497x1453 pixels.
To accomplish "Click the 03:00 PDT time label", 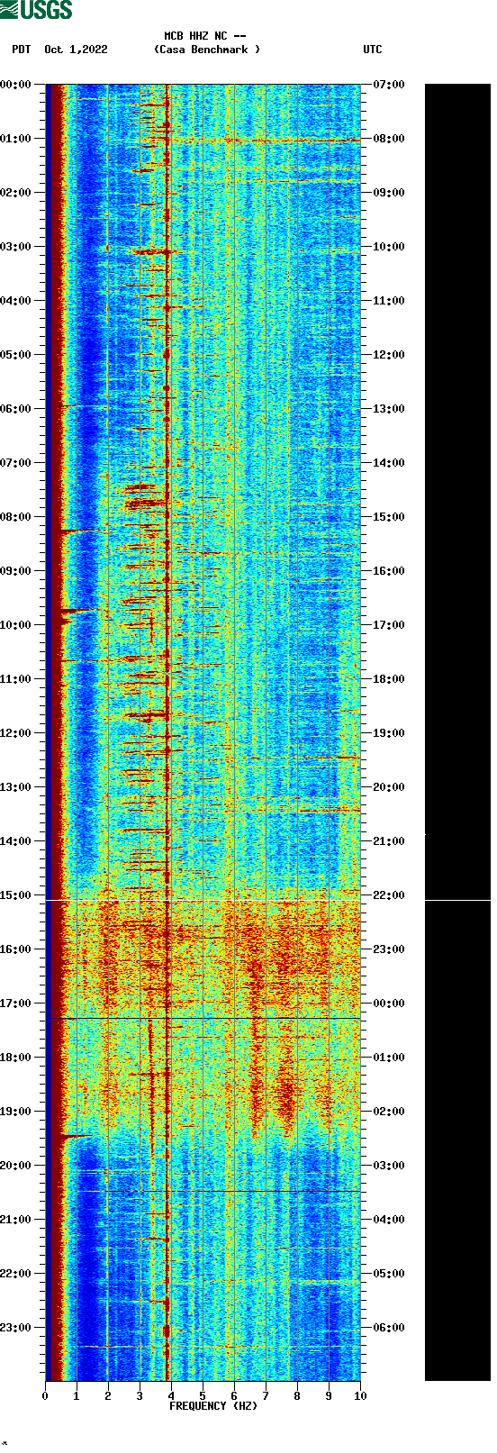I will pos(16,247).
